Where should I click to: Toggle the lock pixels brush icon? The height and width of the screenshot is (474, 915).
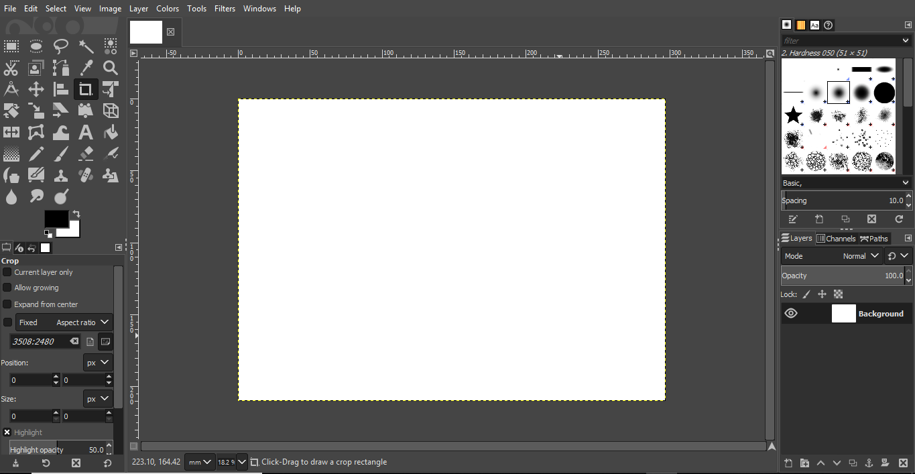(806, 294)
